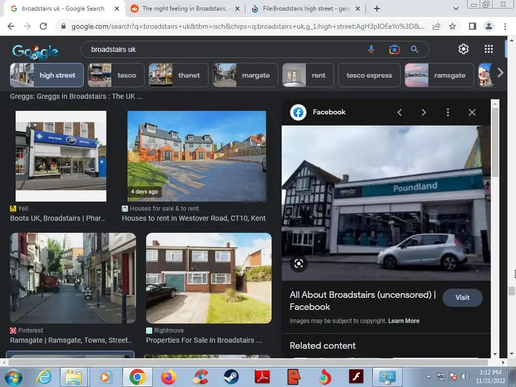Open Ramsgate Pinterest result link
The height and width of the screenshot is (387, 516).
(71, 340)
